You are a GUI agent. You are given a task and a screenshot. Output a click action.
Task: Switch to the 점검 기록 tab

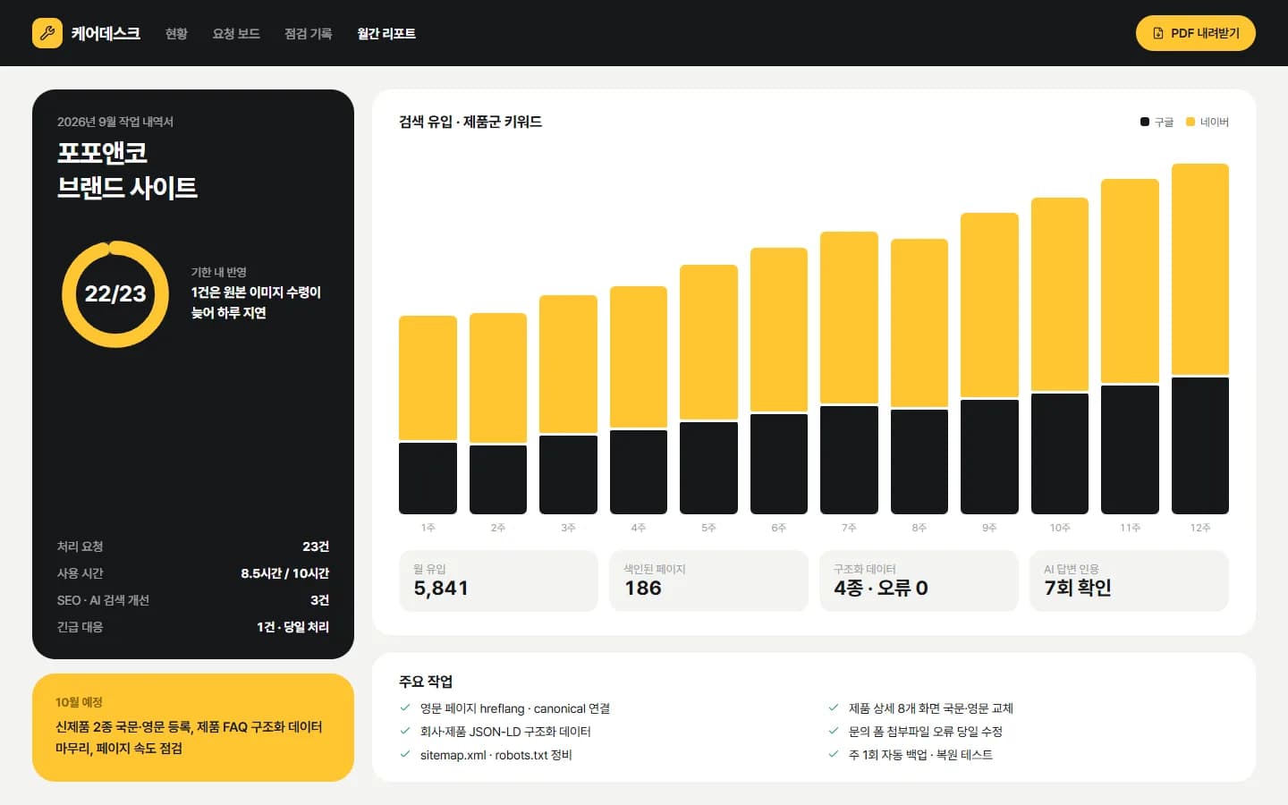[x=308, y=33]
